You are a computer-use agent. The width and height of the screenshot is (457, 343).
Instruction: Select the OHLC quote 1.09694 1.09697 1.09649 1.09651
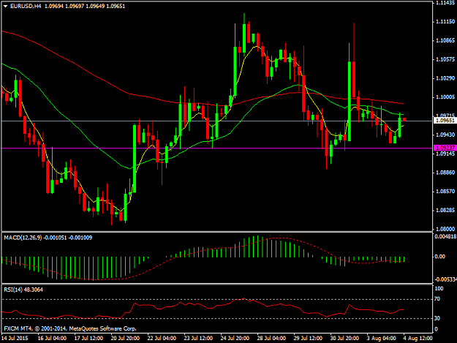click(85, 6)
